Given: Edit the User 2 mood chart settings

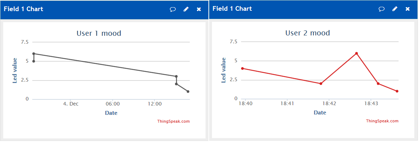Looking at the screenshot, I should click(395, 9).
